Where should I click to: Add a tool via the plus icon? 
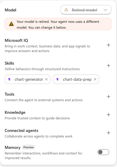[108, 97]
